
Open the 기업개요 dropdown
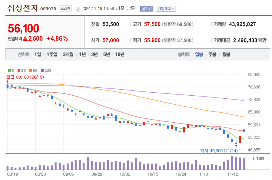[x=166, y=8]
